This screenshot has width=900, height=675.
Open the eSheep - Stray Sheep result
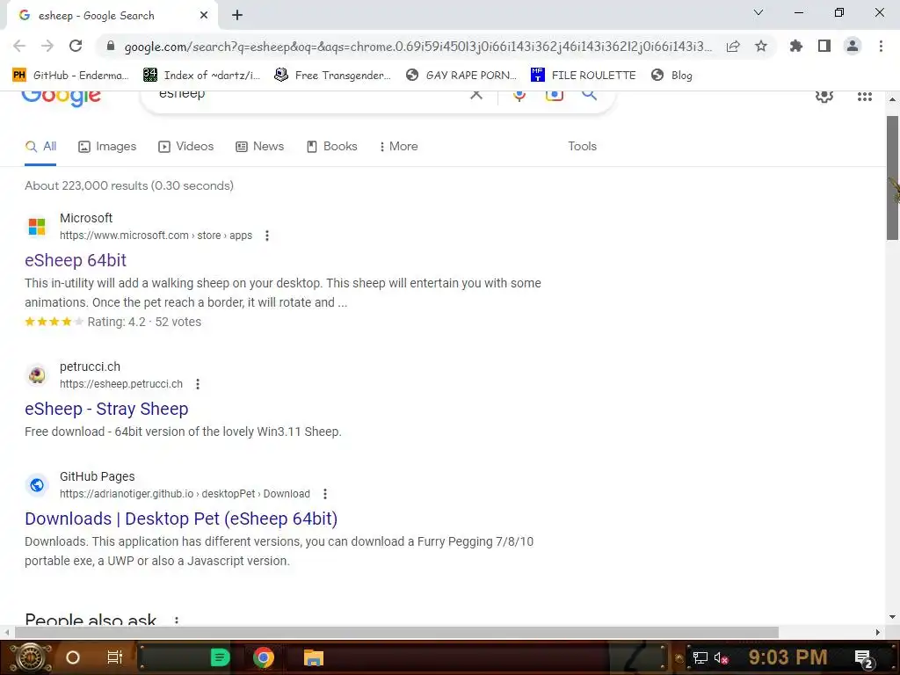click(106, 409)
